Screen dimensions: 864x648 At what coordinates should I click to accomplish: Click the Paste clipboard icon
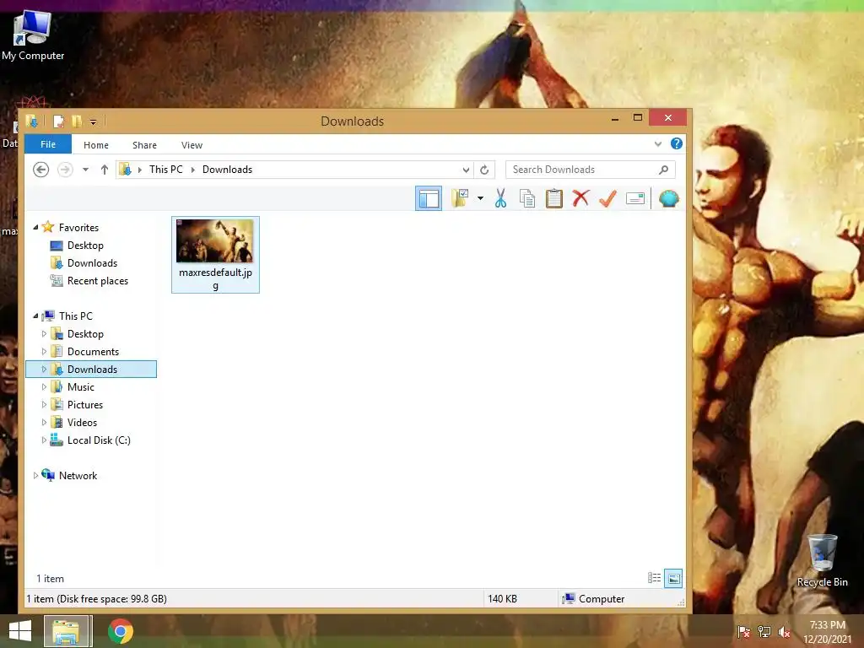pyautogui.click(x=553, y=198)
